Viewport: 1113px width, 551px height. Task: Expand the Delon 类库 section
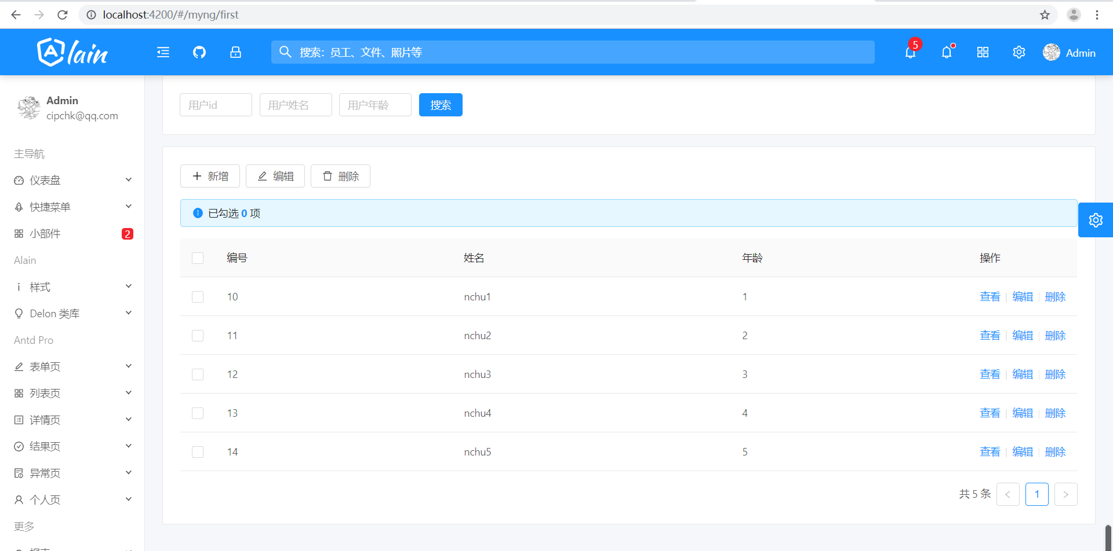pos(54,313)
